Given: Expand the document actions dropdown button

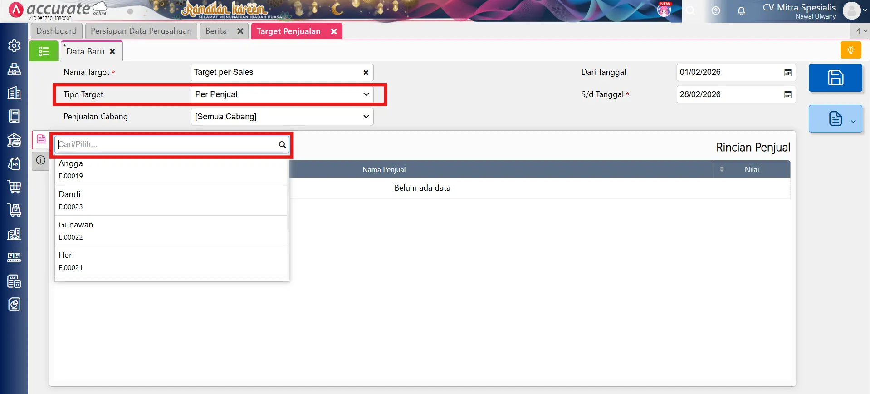Looking at the screenshot, I should [x=853, y=121].
